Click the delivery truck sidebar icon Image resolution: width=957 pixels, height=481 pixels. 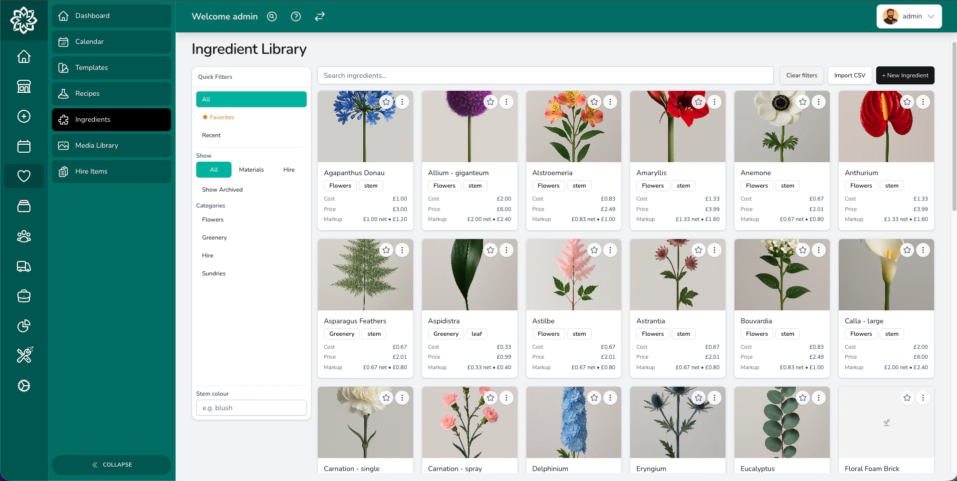(x=24, y=266)
